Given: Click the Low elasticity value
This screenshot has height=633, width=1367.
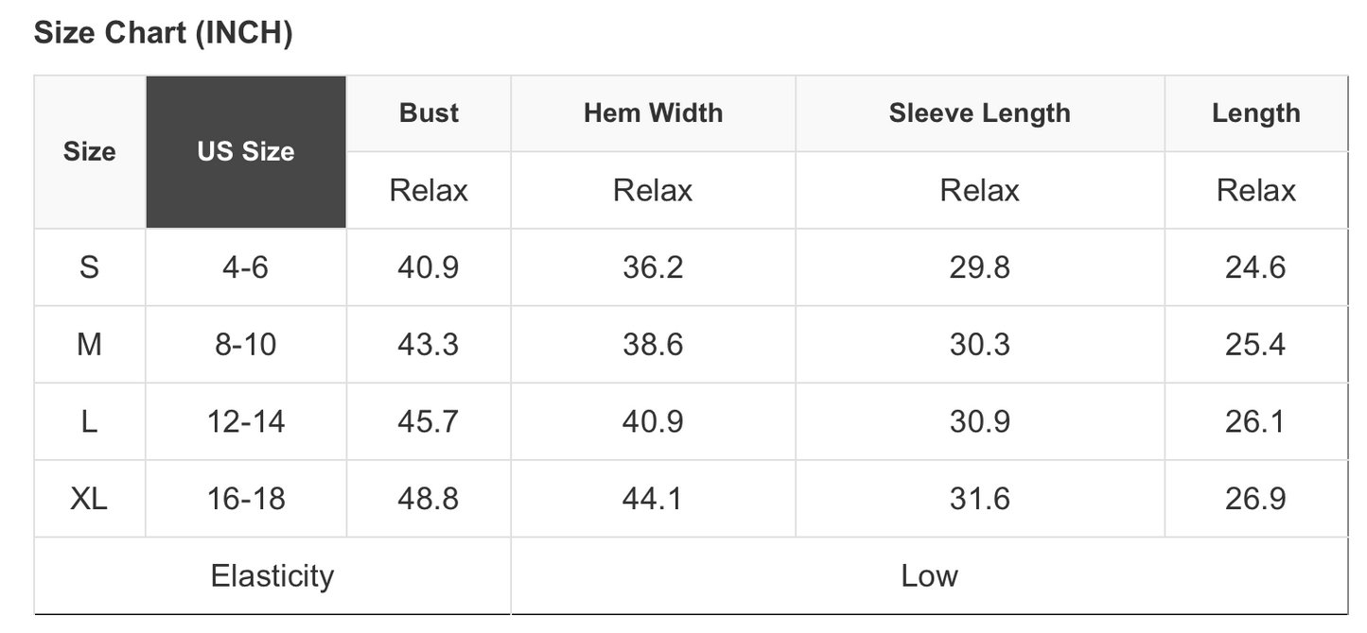Looking at the screenshot, I should click(929, 576).
